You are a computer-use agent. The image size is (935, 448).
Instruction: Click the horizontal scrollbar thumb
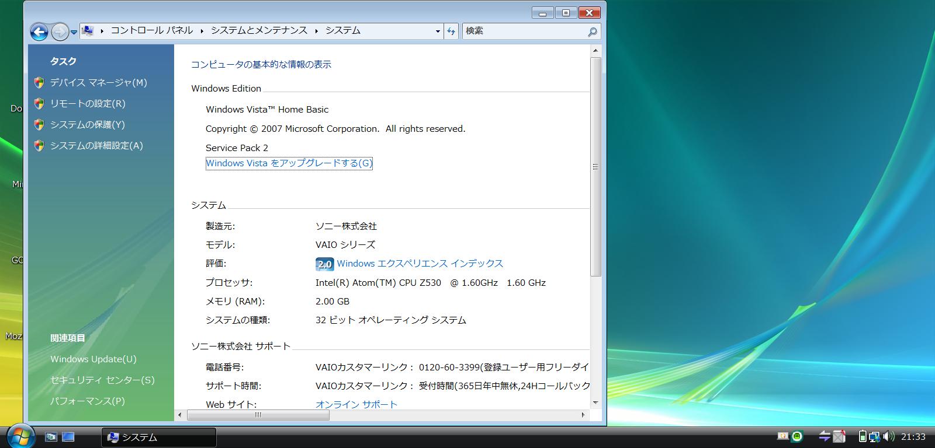coord(258,415)
